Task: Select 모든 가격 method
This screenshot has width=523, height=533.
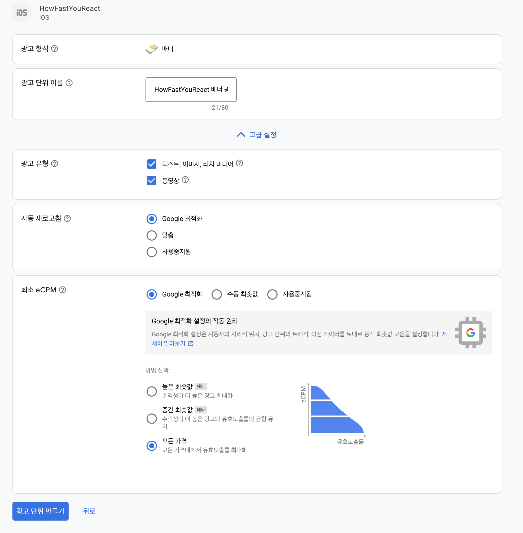Action: [152, 446]
